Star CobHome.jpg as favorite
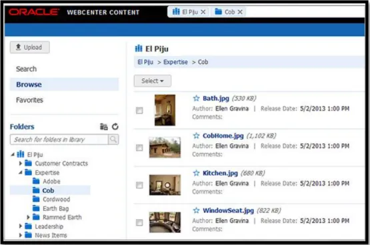 point(196,136)
